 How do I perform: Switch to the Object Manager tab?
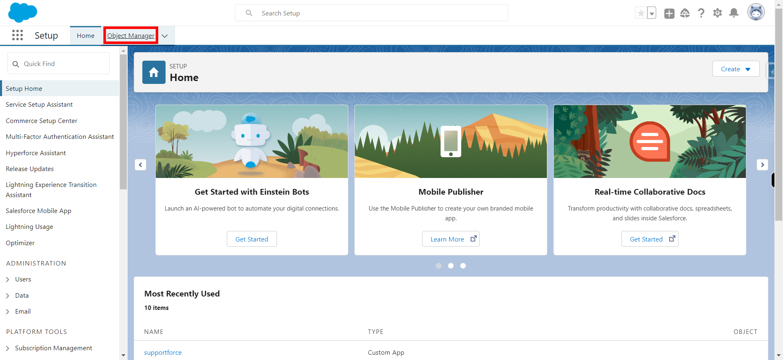131,36
